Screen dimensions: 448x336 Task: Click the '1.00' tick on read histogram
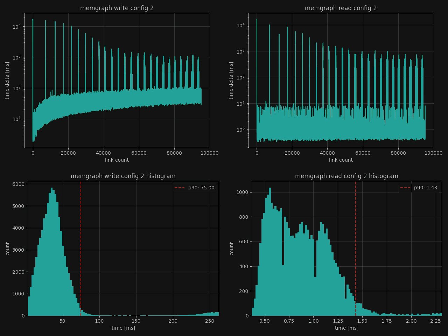click(x=314, y=321)
